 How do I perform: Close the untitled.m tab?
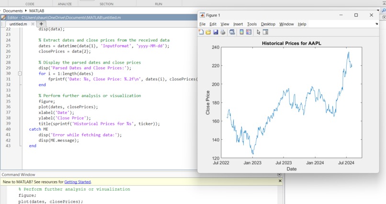33,24
